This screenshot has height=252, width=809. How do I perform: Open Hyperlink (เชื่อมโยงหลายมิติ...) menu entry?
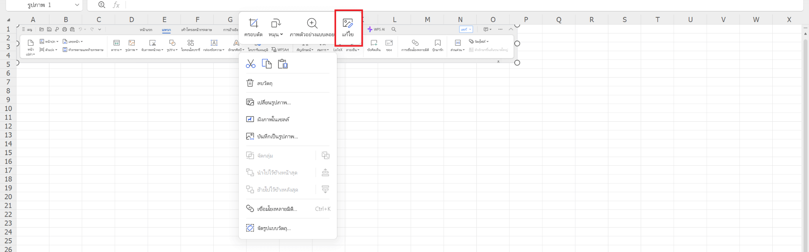tap(277, 209)
